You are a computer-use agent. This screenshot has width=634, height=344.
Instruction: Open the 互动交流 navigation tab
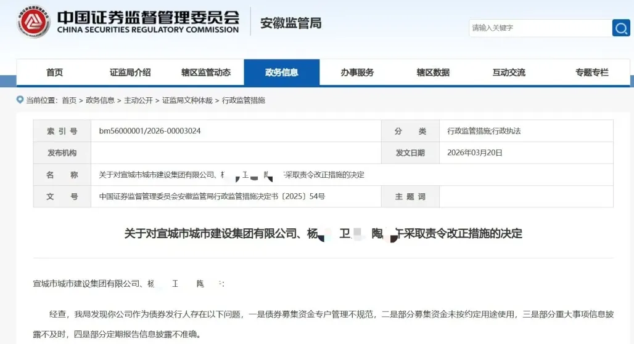509,73
